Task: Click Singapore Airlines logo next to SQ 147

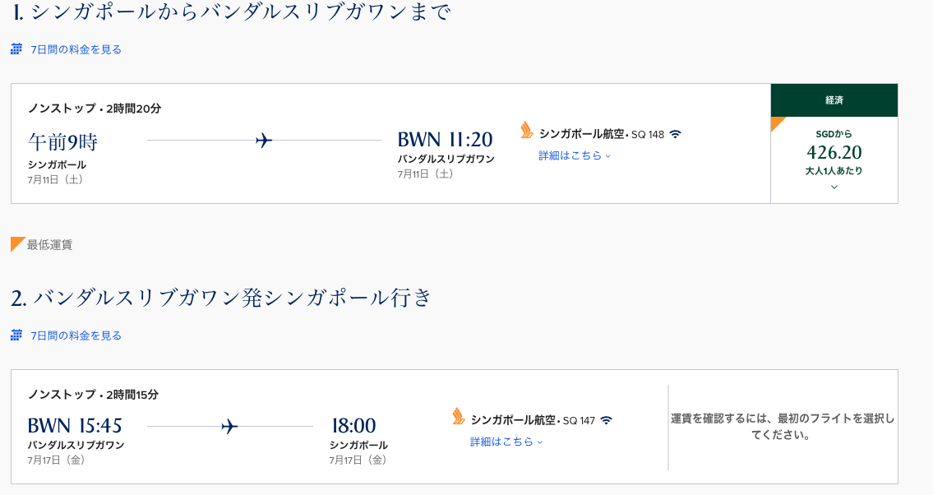Action: 459,416
